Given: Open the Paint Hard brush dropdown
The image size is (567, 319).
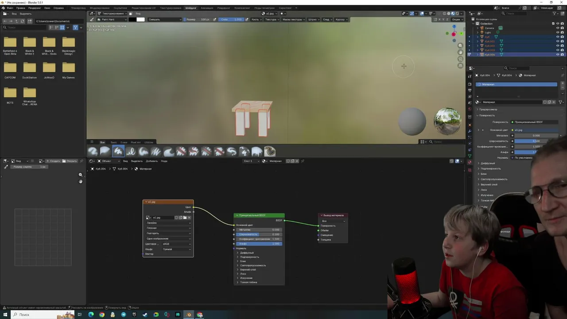Looking at the screenshot, I should click(x=112, y=19).
